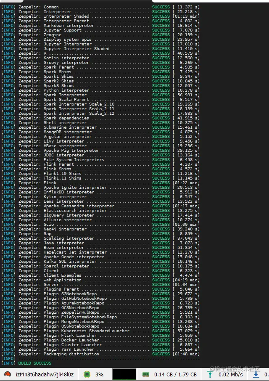Click the 'Zeppelin: Shell interpreter' line
The width and height of the screenshot is (269, 381).
pos(100,123)
